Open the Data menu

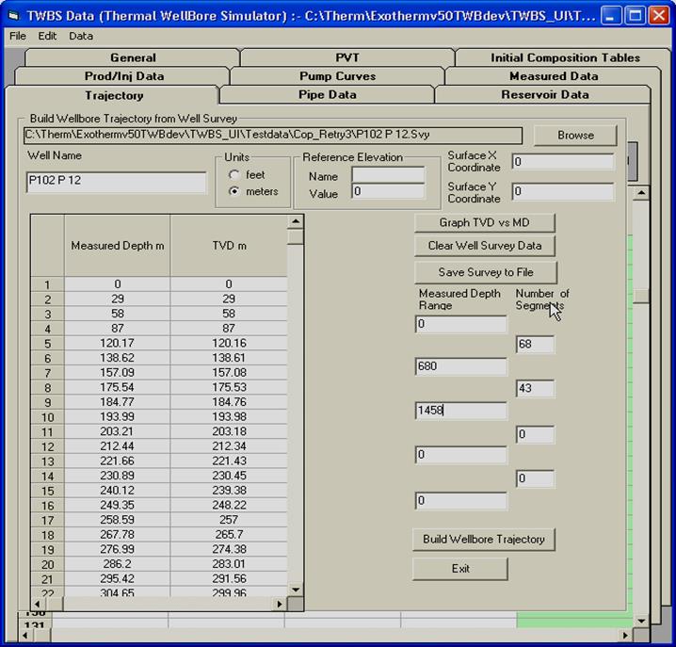tap(81, 36)
